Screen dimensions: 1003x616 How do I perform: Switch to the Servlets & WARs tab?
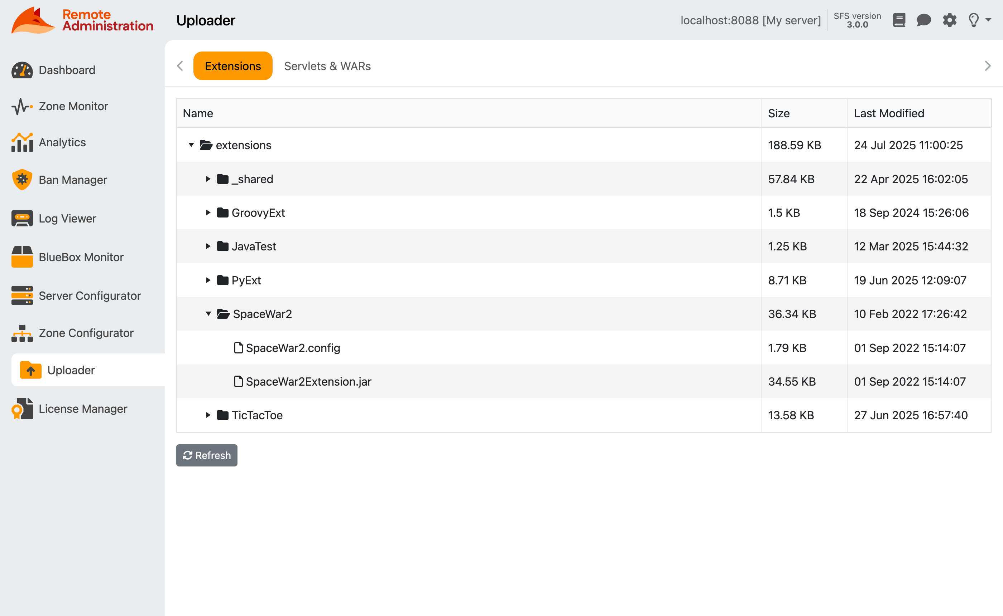point(327,65)
